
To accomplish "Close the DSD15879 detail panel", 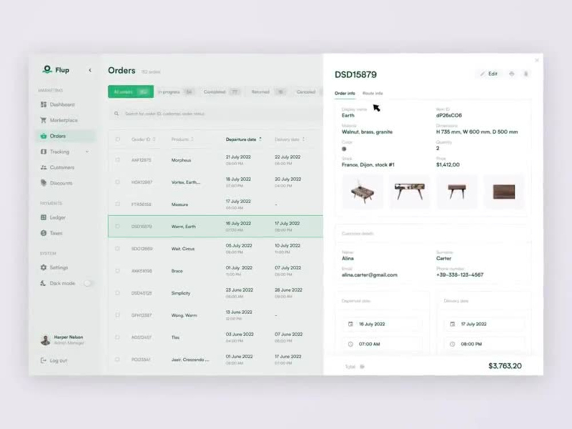I will point(537,60).
